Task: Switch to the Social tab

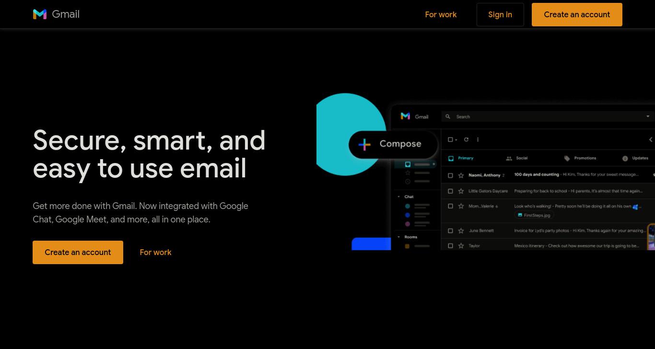Action: click(x=517, y=158)
